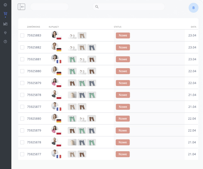Click the Nowe badge for order 75925881
203x169 pixels.
tap(123, 59)
